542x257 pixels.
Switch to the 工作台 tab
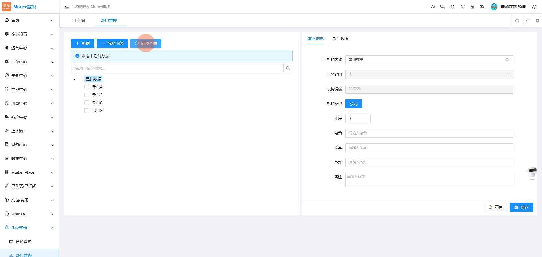(x=79, y=20)
